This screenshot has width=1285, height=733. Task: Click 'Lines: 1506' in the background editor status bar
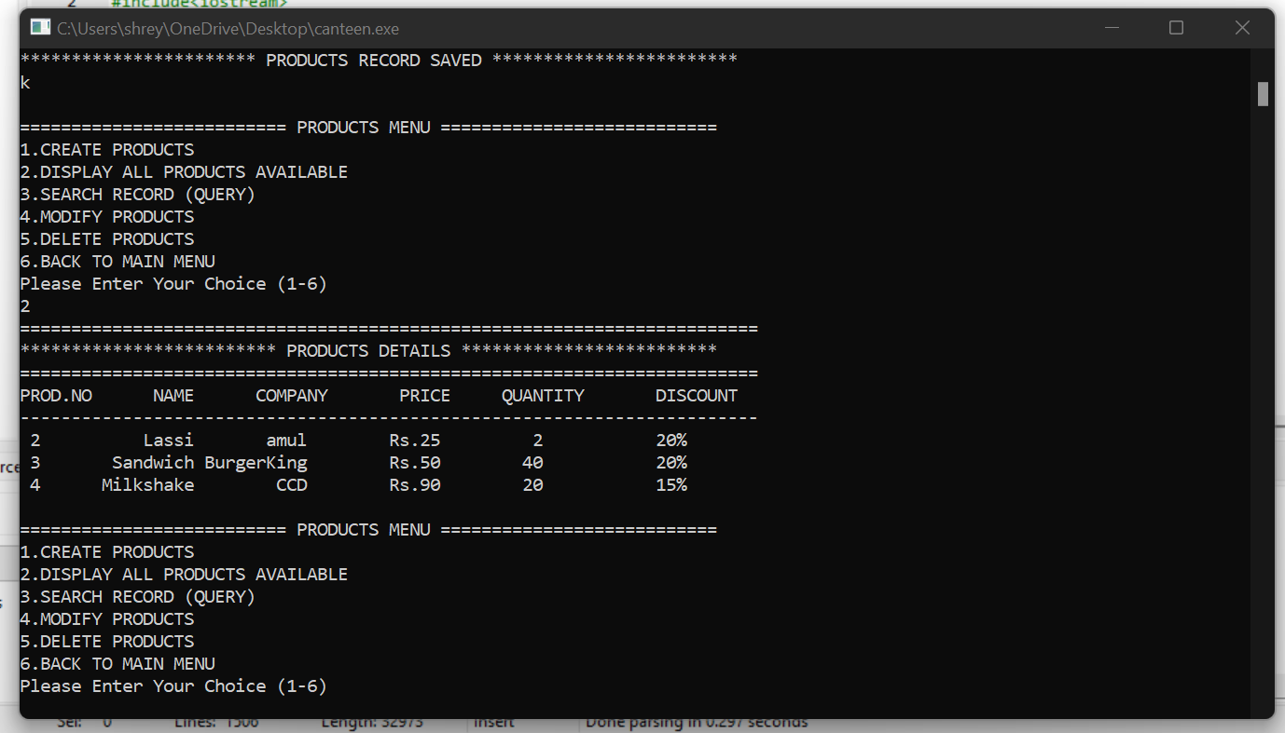[x=216, y=723]
